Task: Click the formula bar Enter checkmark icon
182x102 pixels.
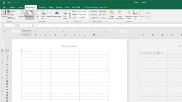Action: [28, 25]
